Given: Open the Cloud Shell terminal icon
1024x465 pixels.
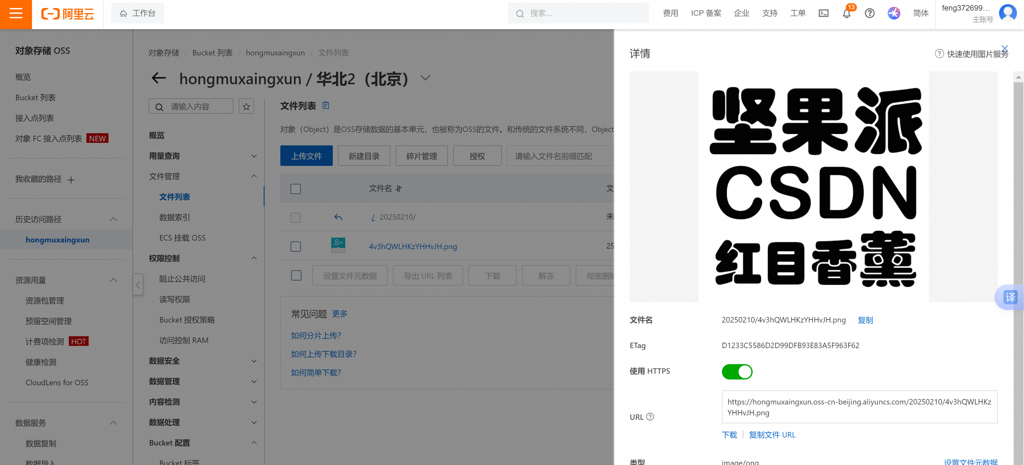Looking at the screenshot, I should point(823,13).
